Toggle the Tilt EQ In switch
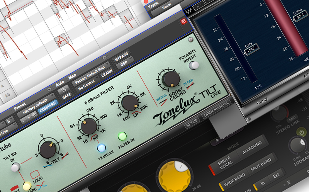Viewport: 309px width, 192px height. 16,167
